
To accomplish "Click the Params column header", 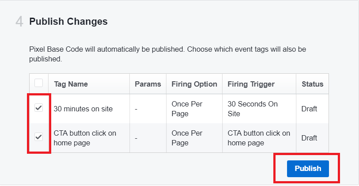I will pyautogui.click(x=148, y=84).
